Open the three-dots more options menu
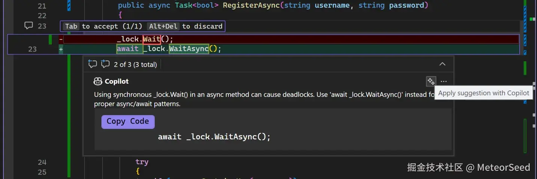 pos(444,81)
